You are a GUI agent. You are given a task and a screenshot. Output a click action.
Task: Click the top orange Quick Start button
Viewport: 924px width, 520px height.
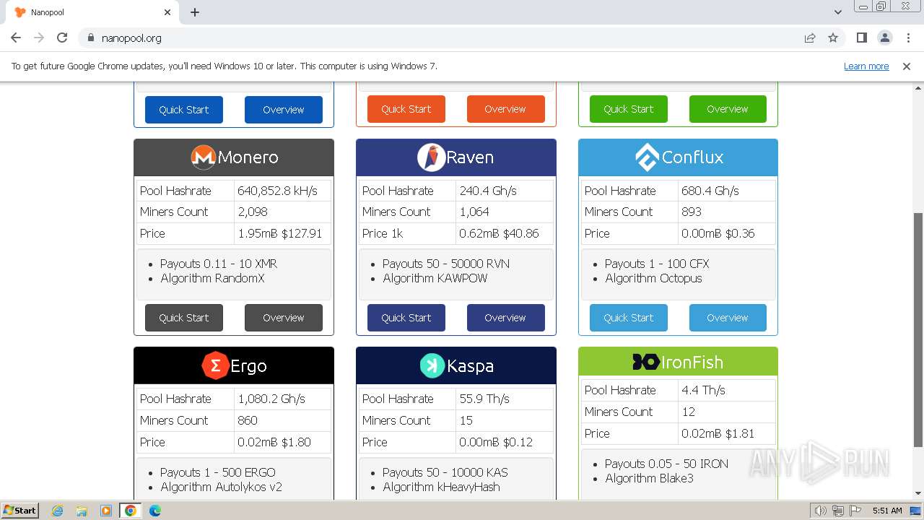[x=406, y=109]
